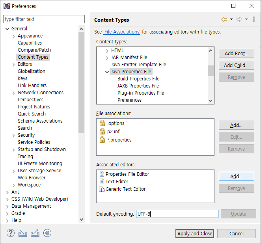The image size is (261, 244).
Task: Select the *.properties file association
Action: [x=119, y=140]
